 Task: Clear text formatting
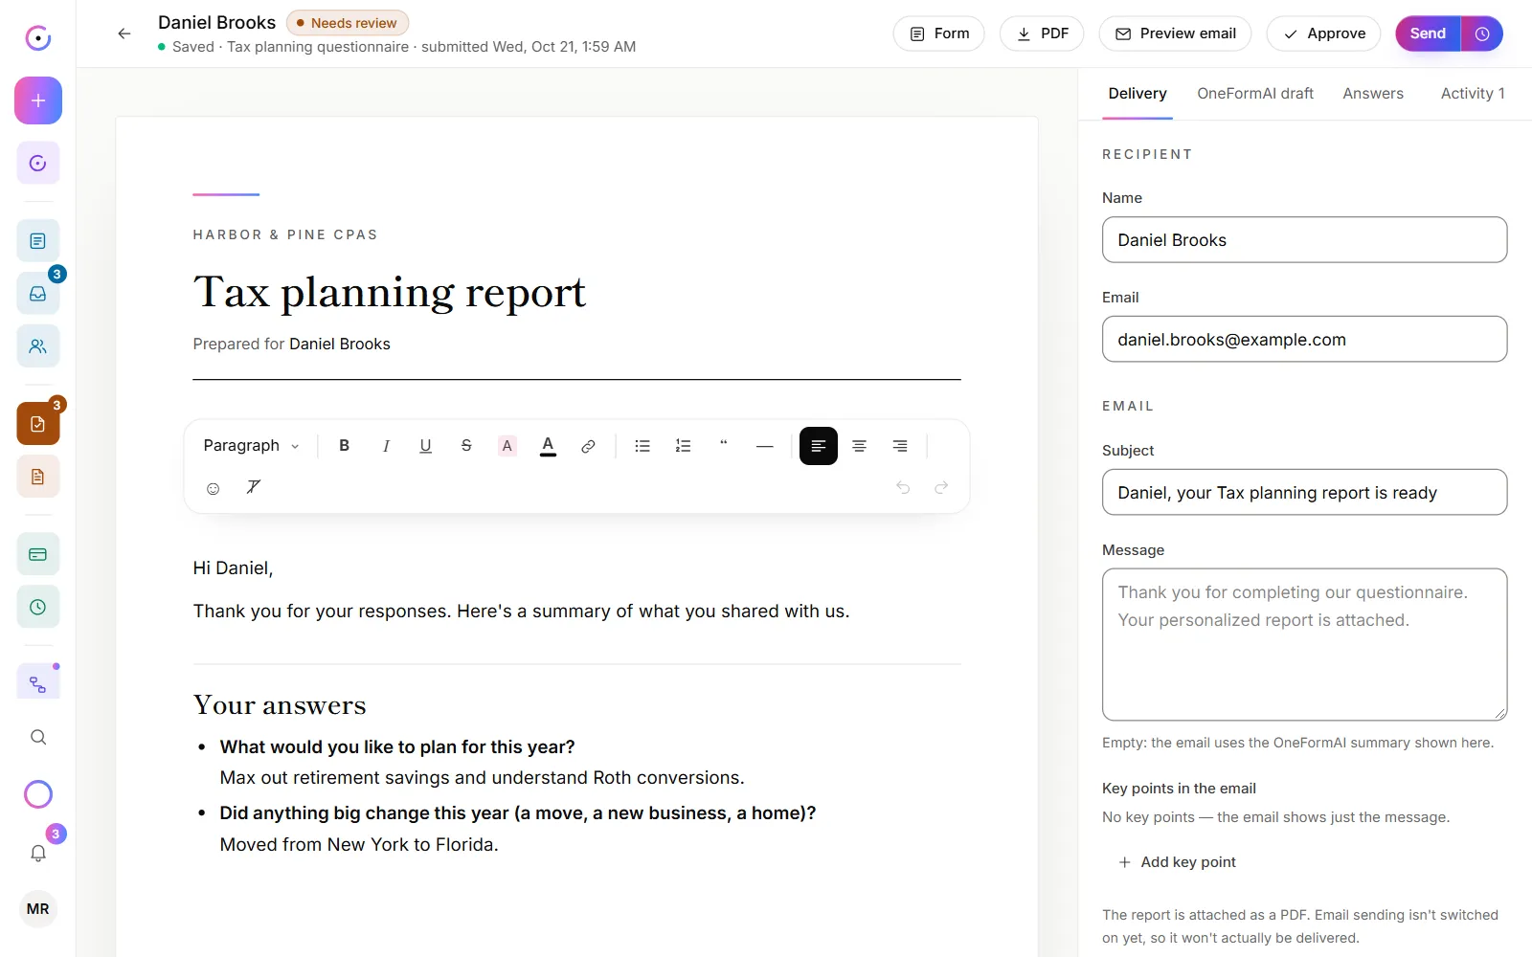254,488
